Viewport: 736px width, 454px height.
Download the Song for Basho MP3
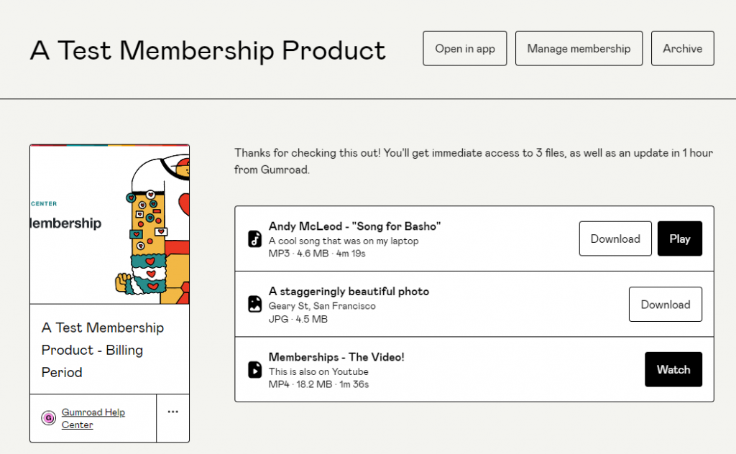(x=615, y=238)
